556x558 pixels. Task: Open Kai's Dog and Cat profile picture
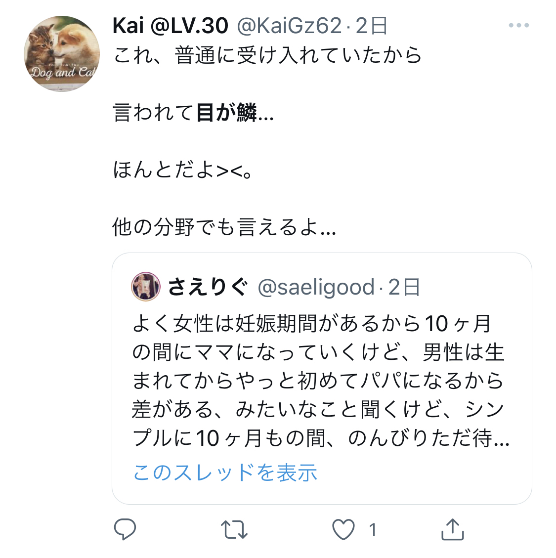(62, 54)
